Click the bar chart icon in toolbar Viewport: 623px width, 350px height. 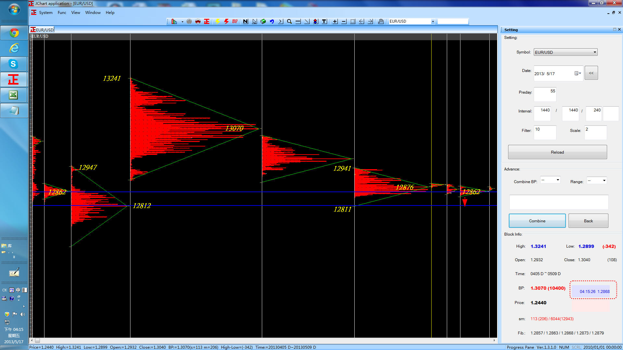pos(174,21)
